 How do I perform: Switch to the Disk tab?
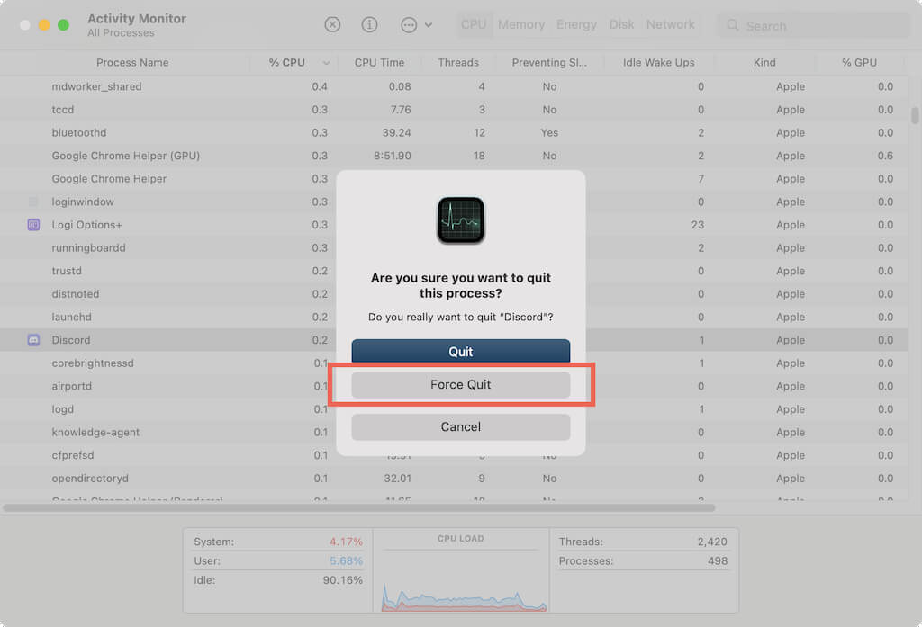(x=621, y=24)
